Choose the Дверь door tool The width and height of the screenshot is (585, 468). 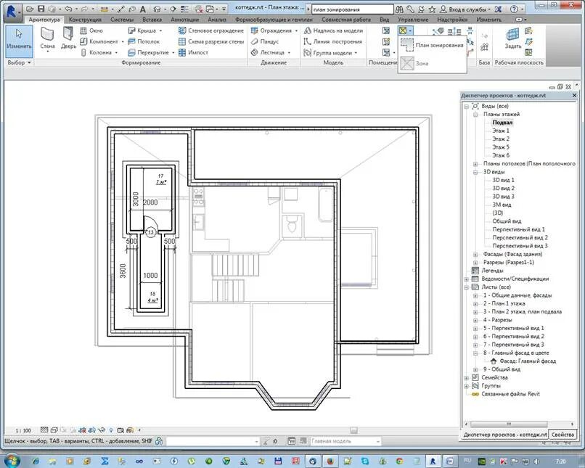[x=68, y=35]
